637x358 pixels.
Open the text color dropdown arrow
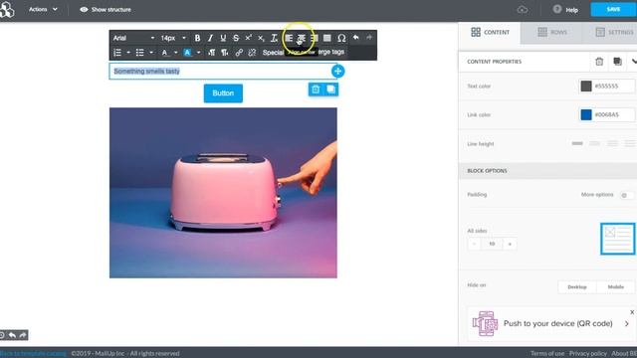(x=176, y=53)
